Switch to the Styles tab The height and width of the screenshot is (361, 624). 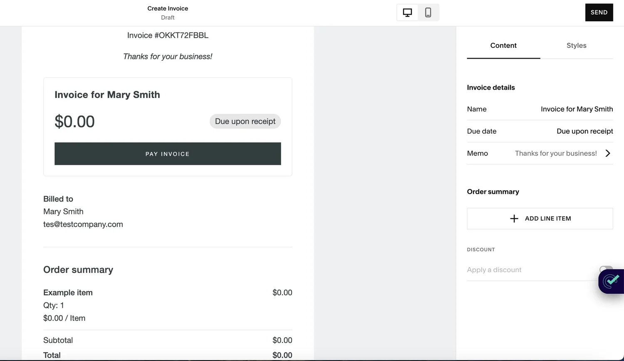(x=576, y=45)
